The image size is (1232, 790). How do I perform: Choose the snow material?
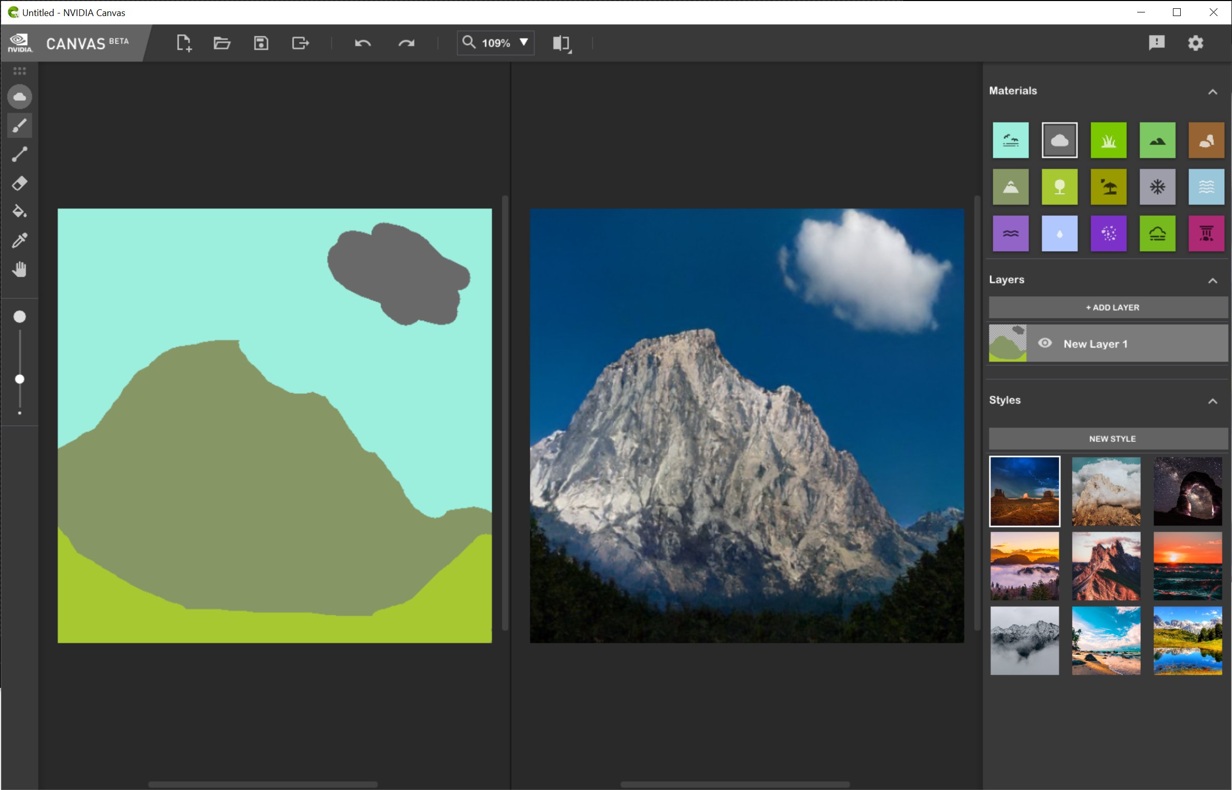tap(1157, 187)
